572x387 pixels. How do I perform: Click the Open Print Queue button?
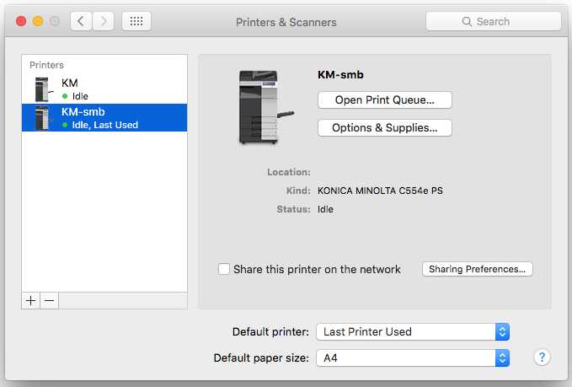point(384,100)
